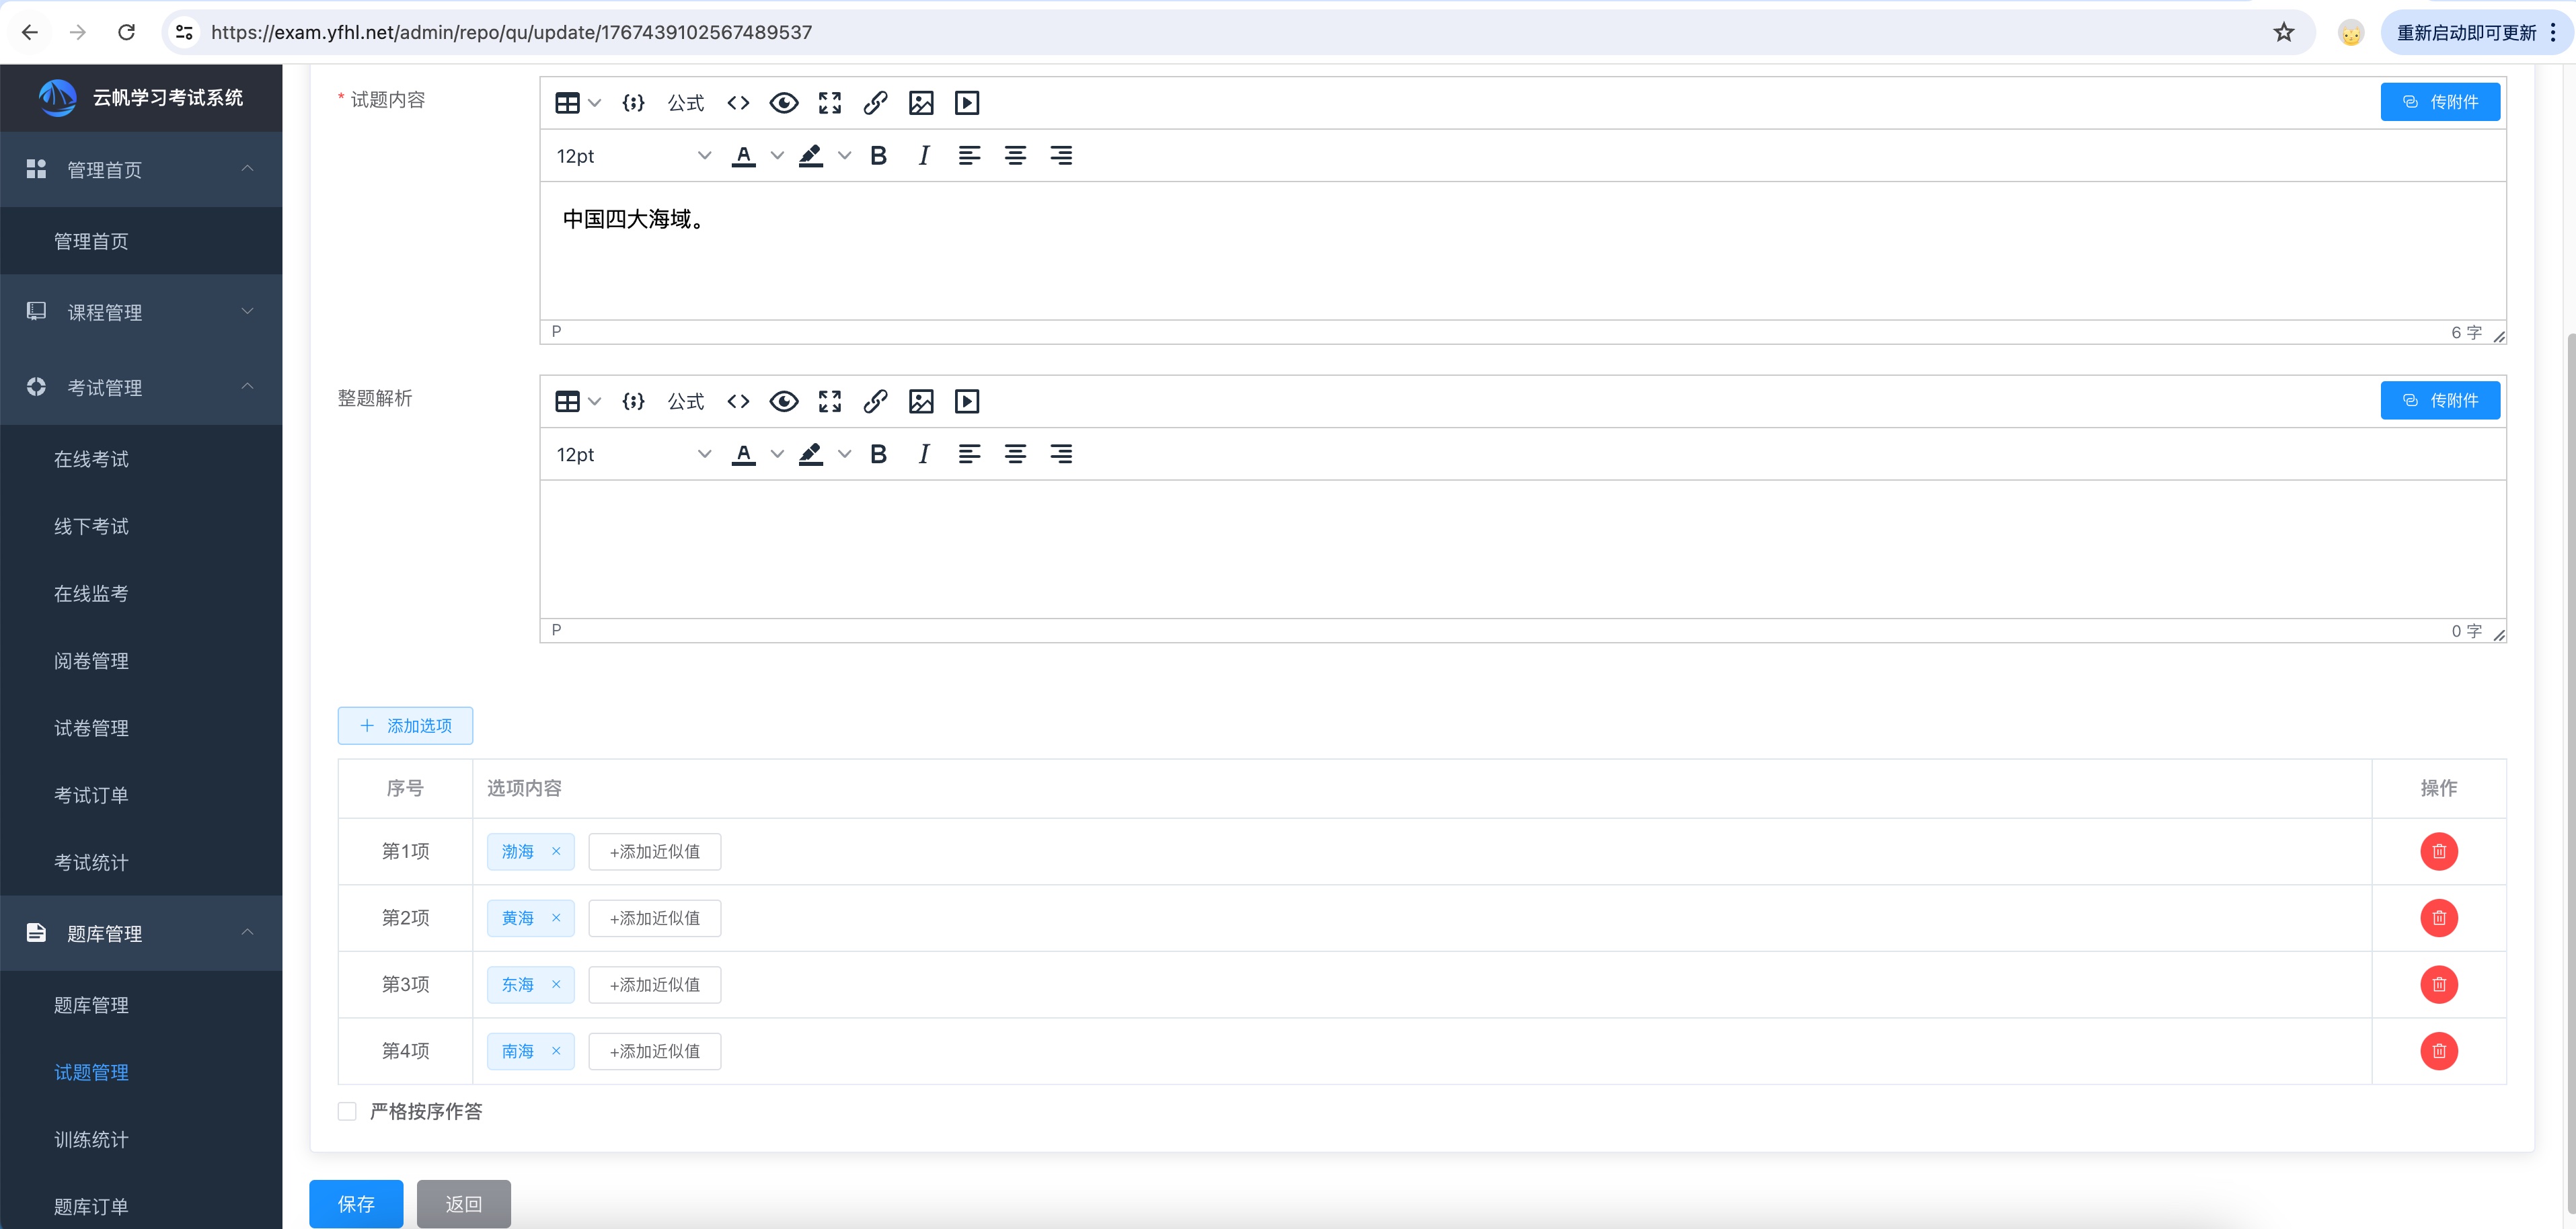Insert media in 试题内容 editor

pyautogui.click(x=967, y=103)
